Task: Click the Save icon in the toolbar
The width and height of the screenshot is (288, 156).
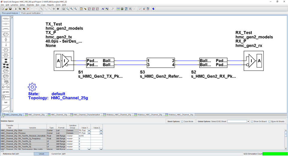Action: (10, 9)
